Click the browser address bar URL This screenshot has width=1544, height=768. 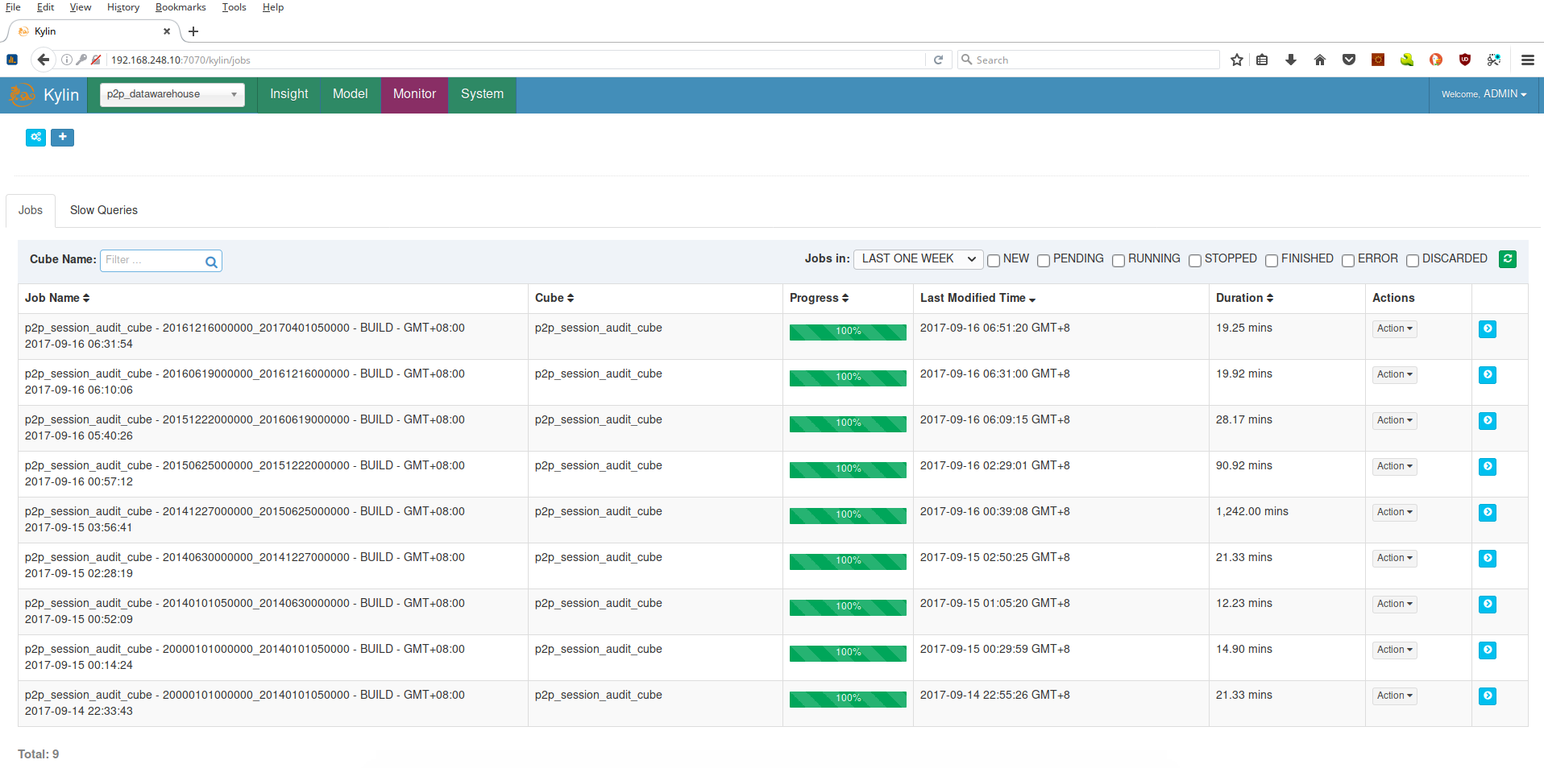pos(516,60)
